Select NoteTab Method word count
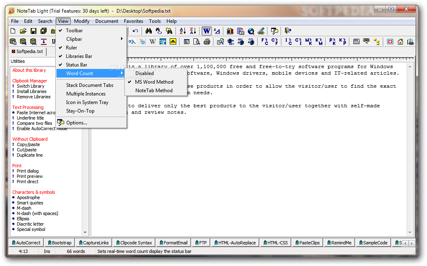This screenshot has height=266, width=427. [156, 91]
